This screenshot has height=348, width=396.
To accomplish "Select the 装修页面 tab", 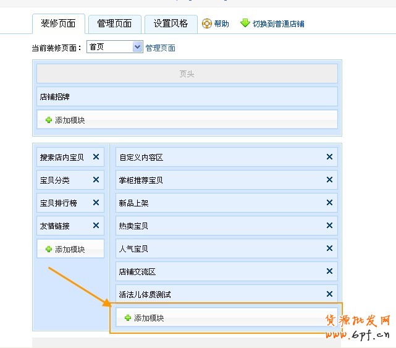I will click(58, 24).
